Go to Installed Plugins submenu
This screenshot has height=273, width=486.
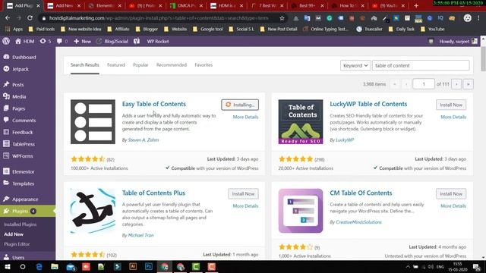(x=21, y=224)
